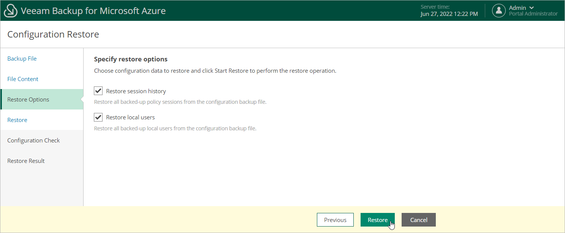Screen dimensions: 565x233
Task: Open the Admin account dropdown arrow
Action: [x=532, y=8]
